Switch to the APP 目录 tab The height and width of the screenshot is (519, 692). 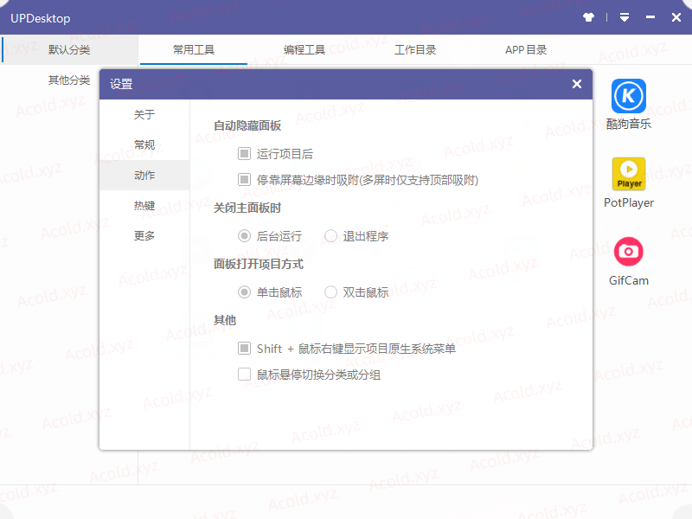(526, 50)
